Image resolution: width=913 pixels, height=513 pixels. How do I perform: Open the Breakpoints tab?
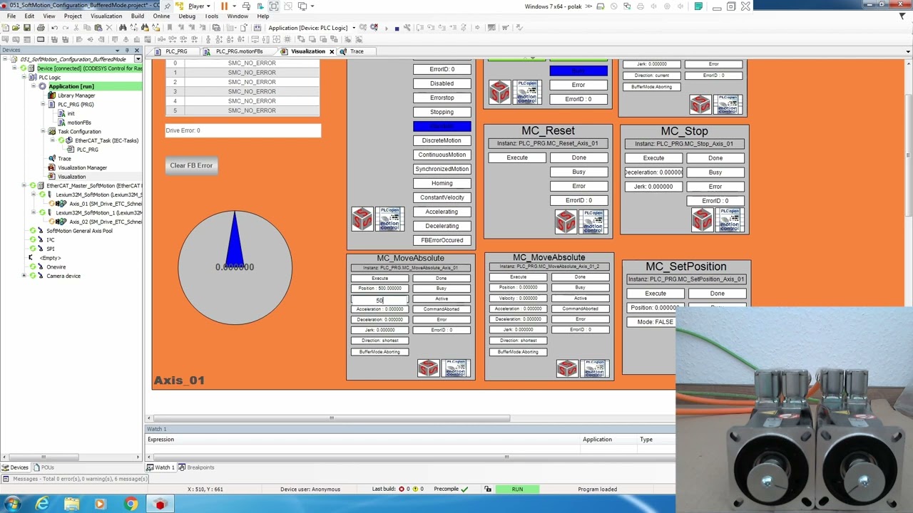point(195,467)
